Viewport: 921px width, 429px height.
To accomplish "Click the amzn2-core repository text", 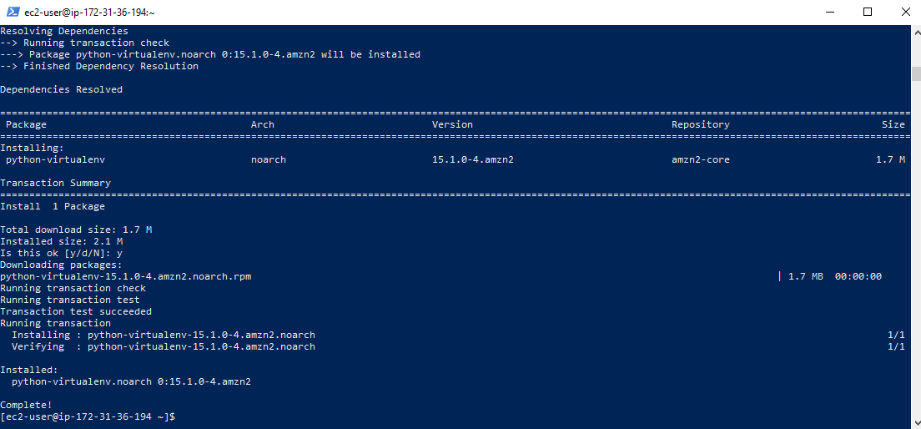I will 701,159.
